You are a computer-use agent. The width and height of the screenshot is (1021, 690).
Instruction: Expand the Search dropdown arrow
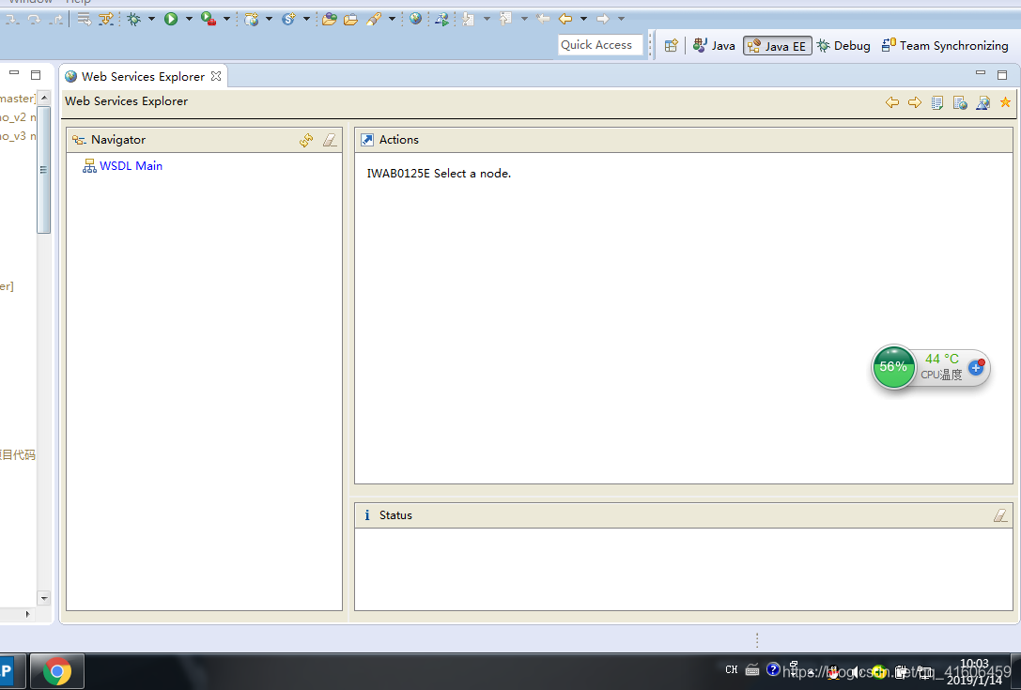pos(392,19)
